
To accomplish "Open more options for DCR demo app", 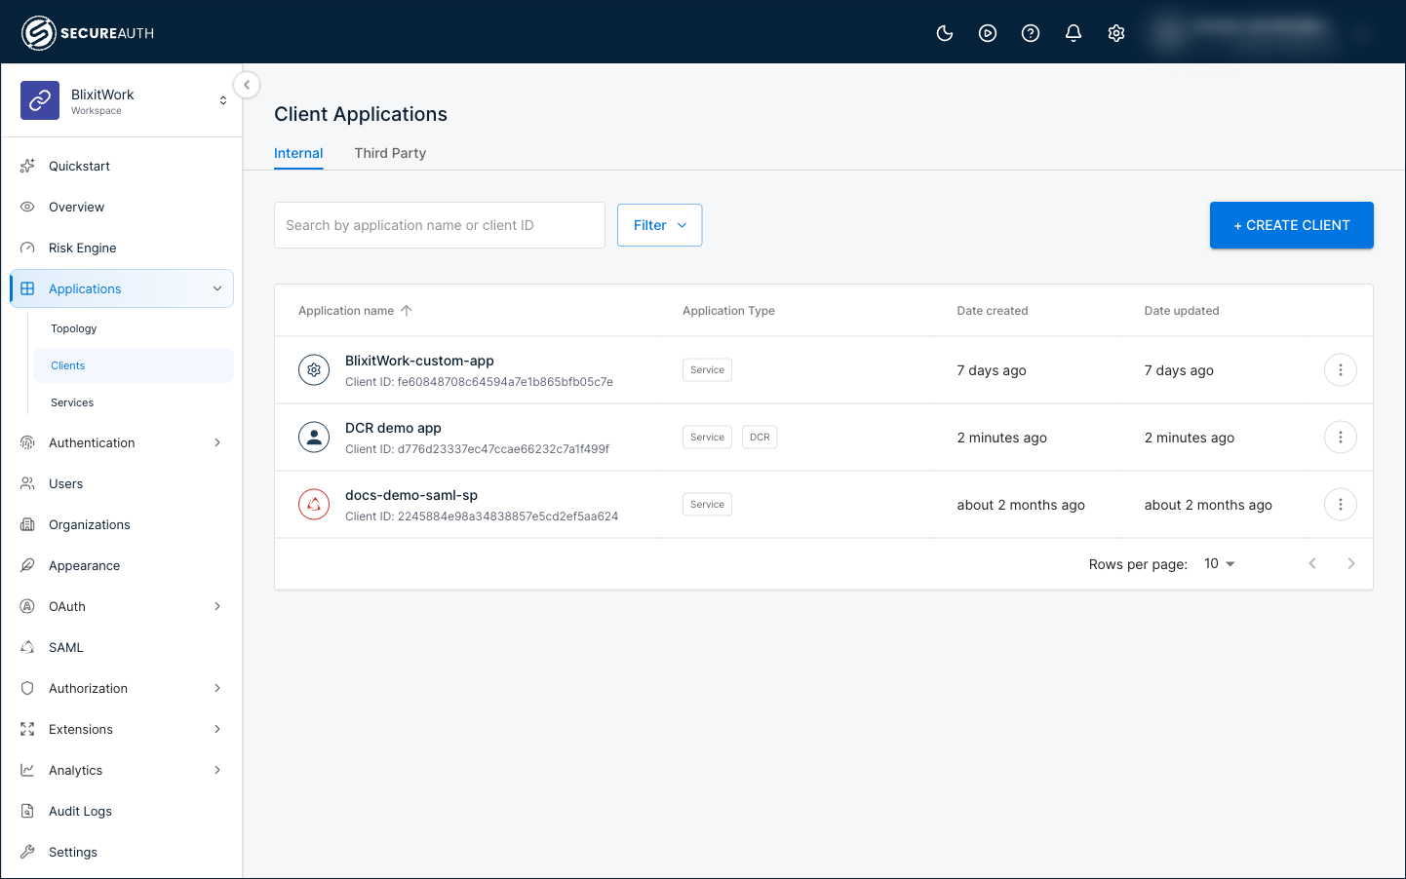I will tap(1341, 438).
